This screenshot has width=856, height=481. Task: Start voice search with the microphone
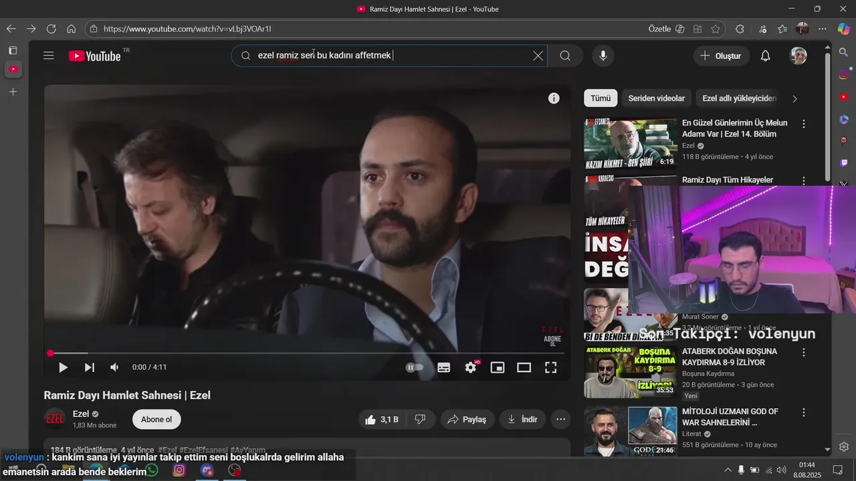pos(603,55)
